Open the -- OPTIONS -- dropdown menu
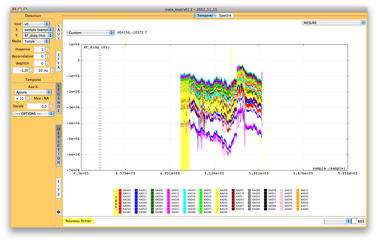Image resolution: width=378 pixels, height=242 pixels. (33, 114)
